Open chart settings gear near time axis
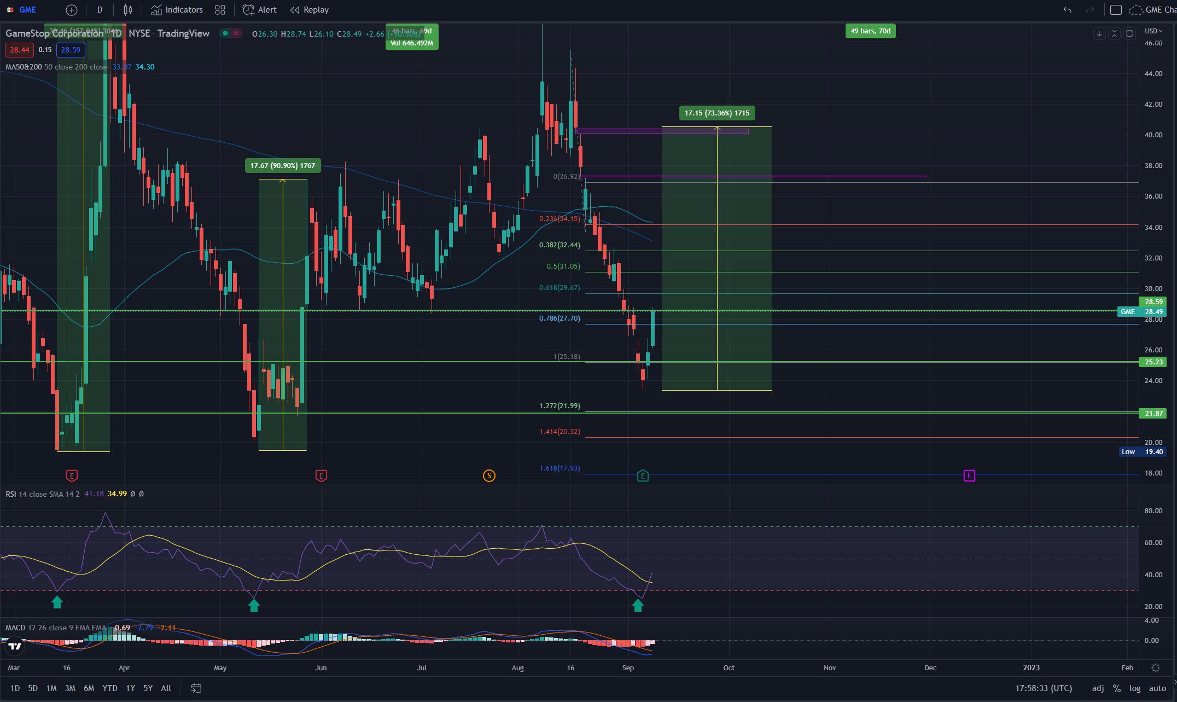The width and height of the screenshot is (1177, 702). click(1155, 668)
